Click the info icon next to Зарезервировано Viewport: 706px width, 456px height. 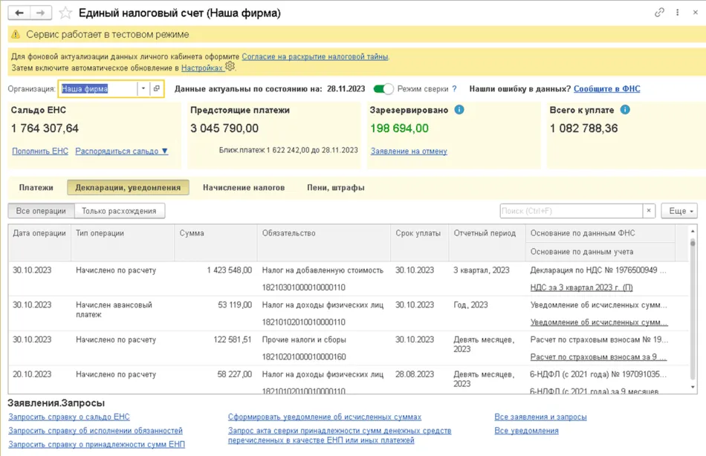pos(459,110)
